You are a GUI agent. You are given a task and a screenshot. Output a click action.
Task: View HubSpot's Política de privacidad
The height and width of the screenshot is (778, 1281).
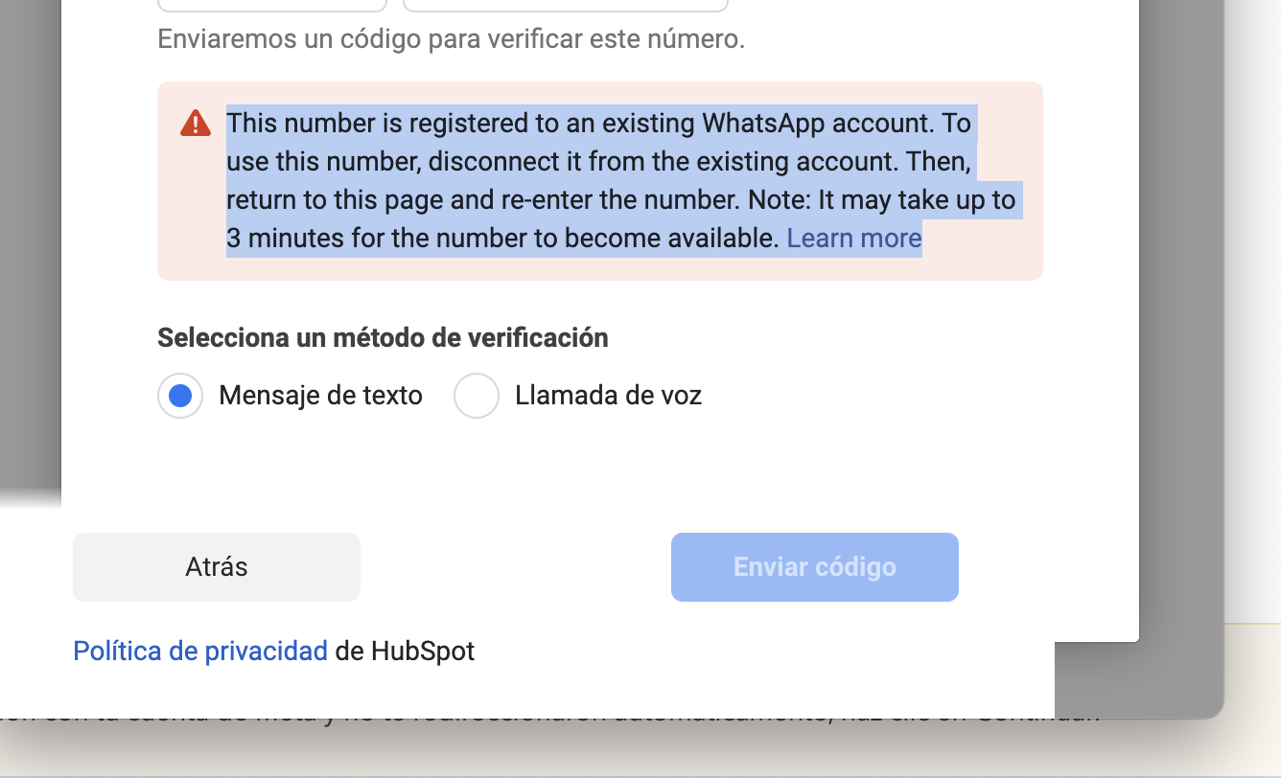199,651
